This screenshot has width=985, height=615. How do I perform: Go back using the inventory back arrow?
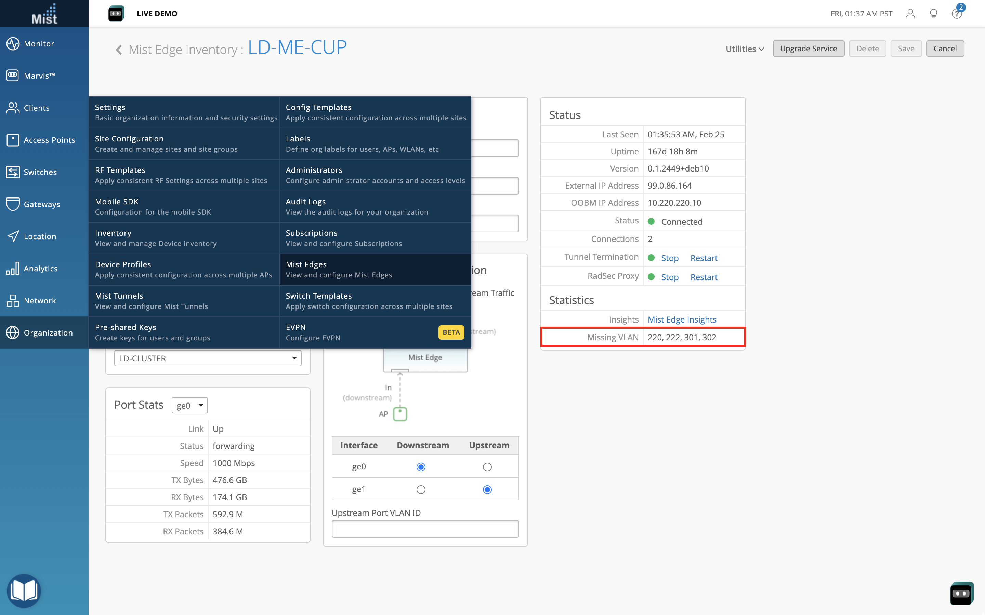(118, 50)
